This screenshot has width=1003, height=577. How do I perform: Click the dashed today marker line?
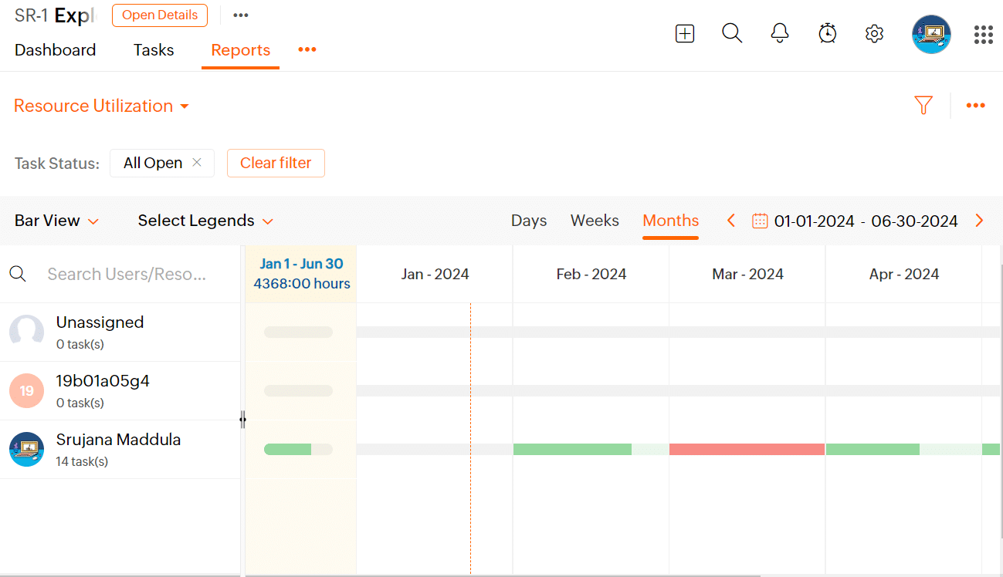(x=470, y=438)
